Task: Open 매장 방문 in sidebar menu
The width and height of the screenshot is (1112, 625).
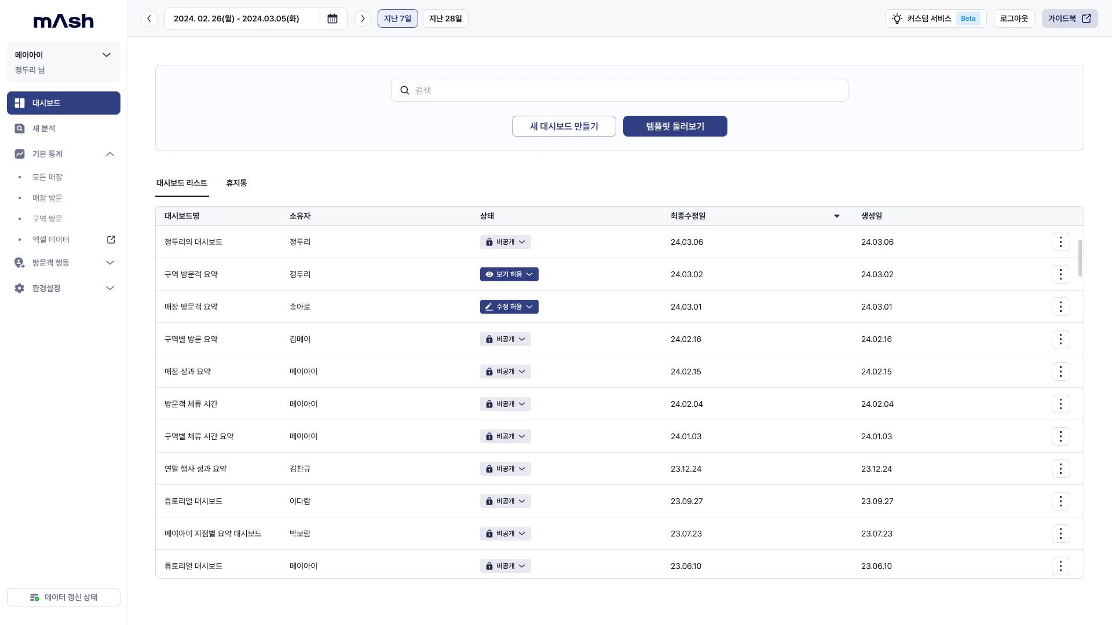Action: tap(47, 198)
